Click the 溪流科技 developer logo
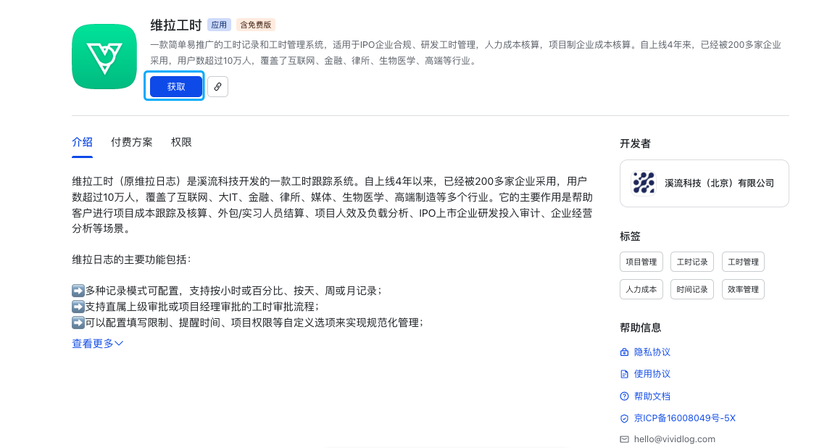 tap(644, 183)
